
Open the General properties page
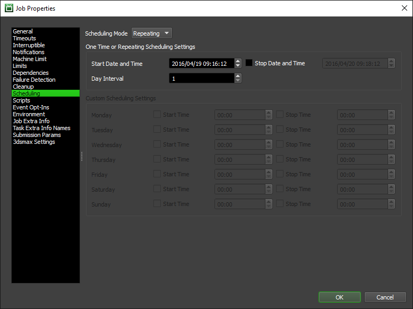[x=46, y=31]
